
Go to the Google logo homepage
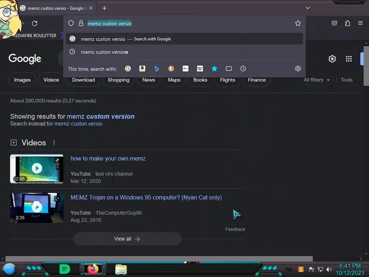coord(25,59)
